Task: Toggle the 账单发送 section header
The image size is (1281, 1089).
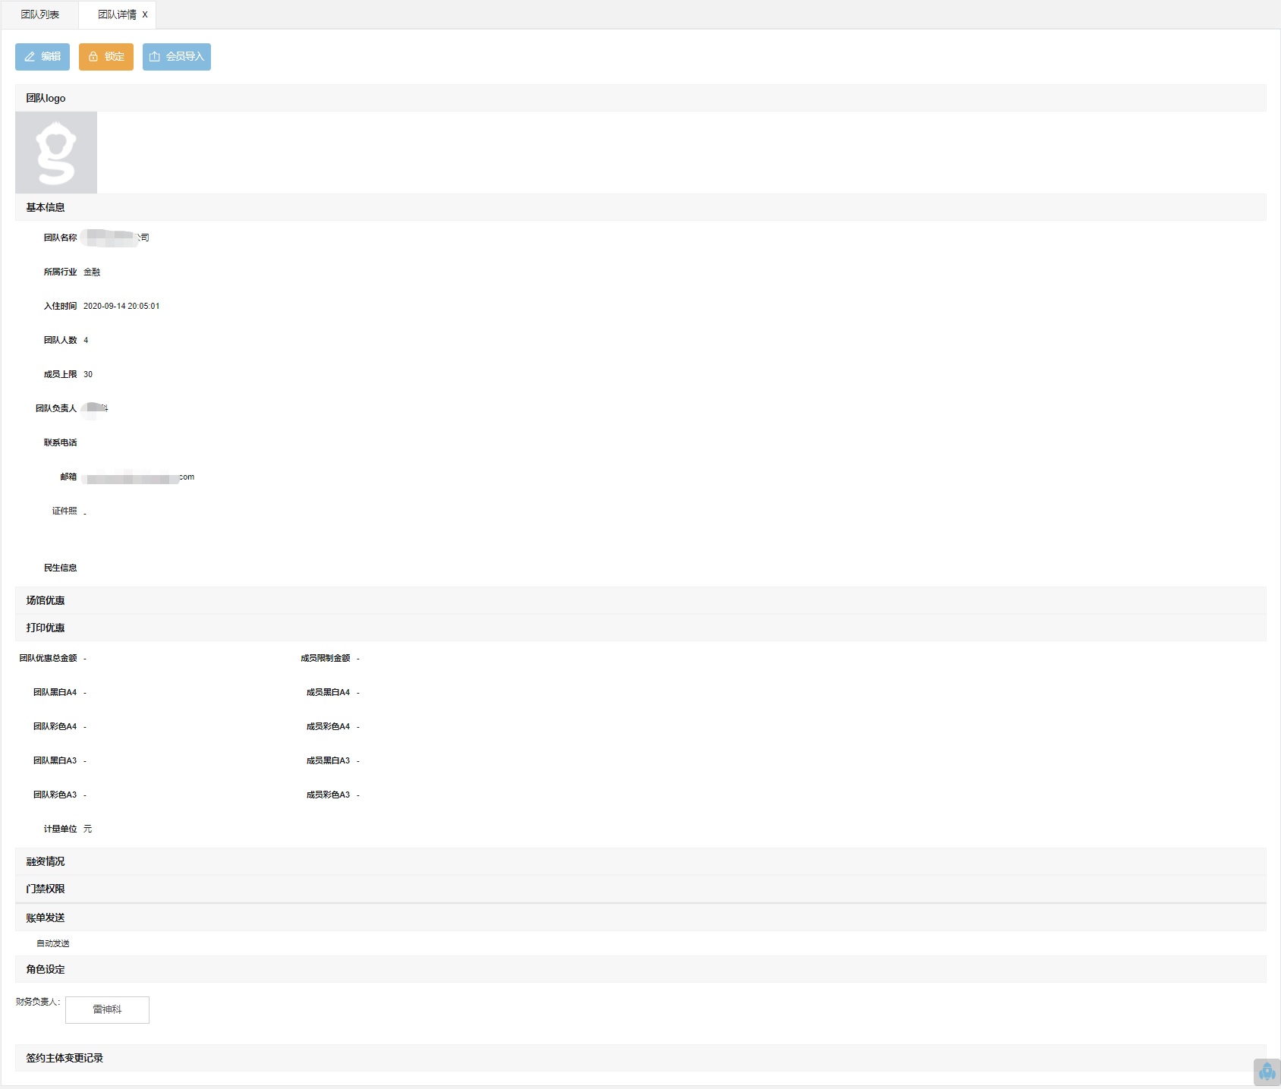Action: 46,917
